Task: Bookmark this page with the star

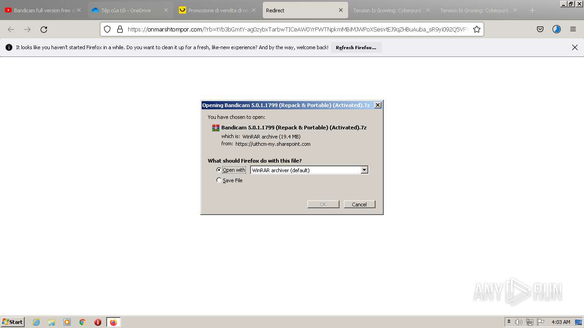Action: [477, 29]
